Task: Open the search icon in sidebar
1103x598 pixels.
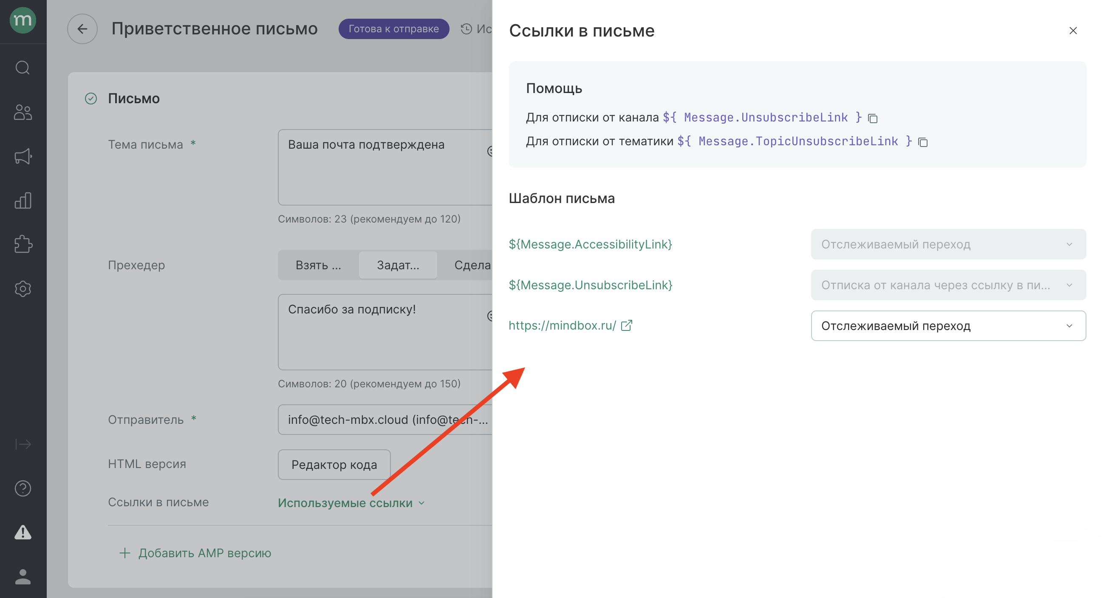Action: pyautogui.click(x=23, y=68)
